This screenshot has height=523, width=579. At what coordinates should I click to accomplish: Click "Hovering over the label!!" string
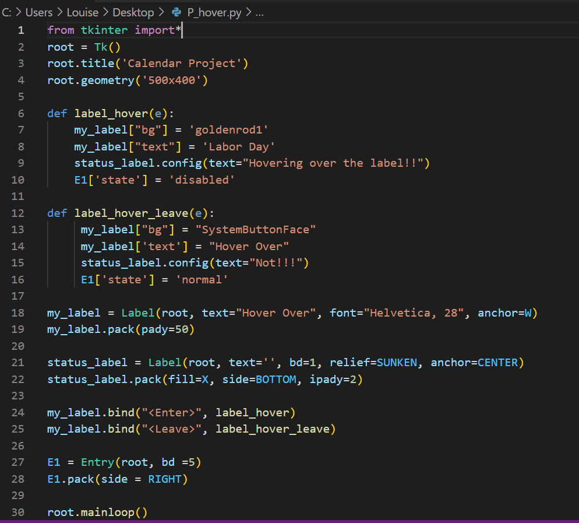click(333, 163)
